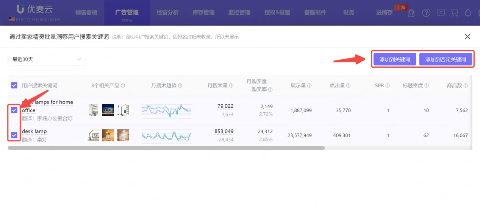
Task: Close the keyword insight dialog
Action: click(x=467, y=37)
